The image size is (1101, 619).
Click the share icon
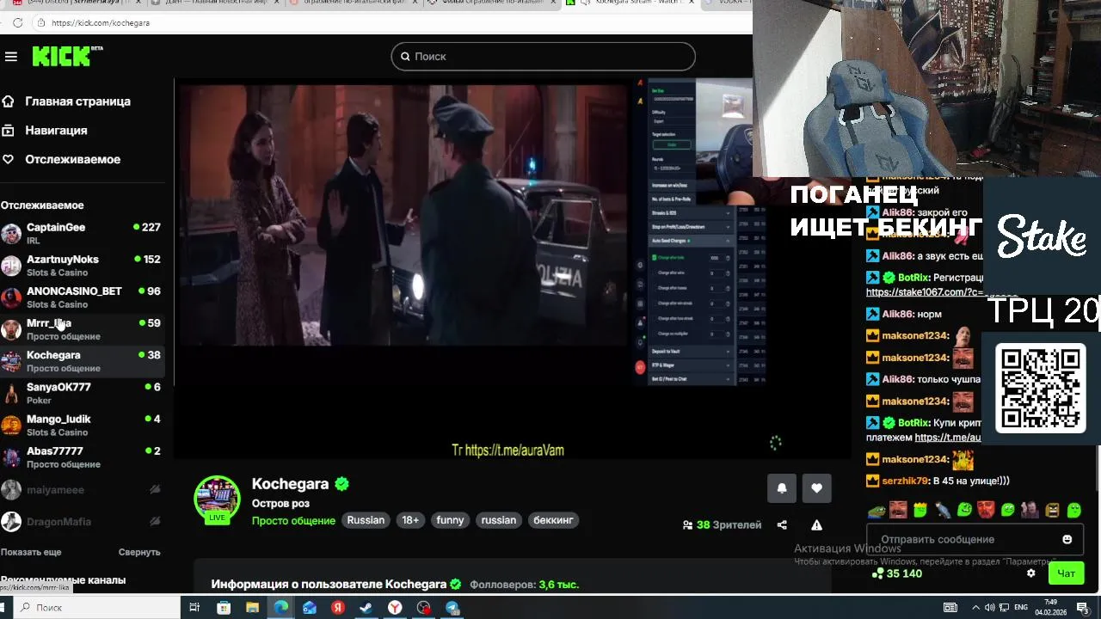782,524
